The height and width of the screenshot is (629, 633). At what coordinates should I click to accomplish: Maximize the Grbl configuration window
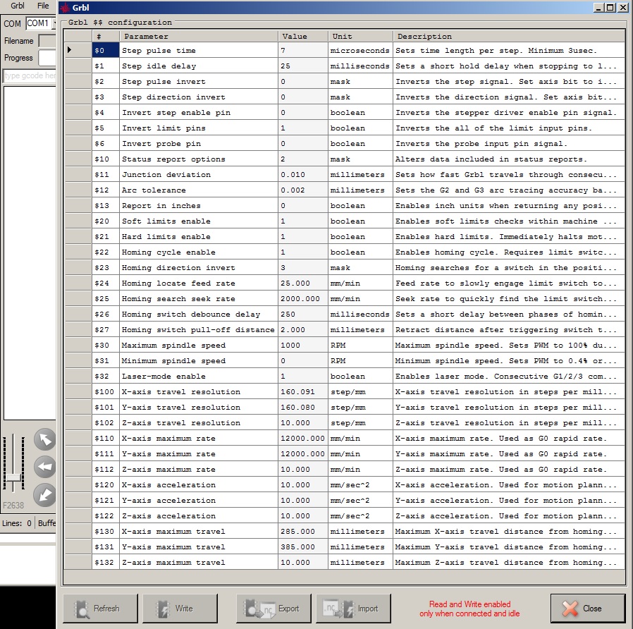[610, 7]
